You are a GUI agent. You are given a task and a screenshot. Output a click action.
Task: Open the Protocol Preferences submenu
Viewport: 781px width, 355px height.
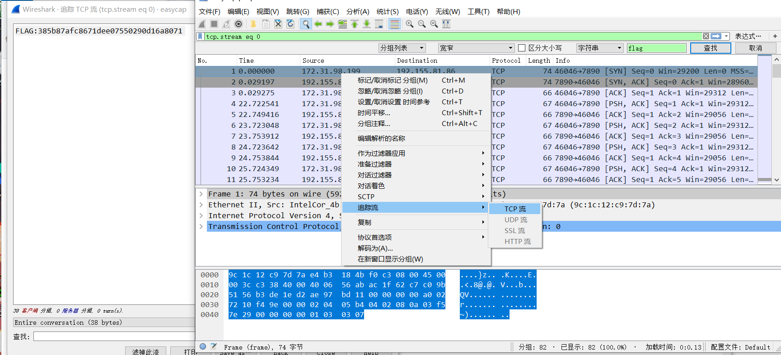[x=416, y=237]
